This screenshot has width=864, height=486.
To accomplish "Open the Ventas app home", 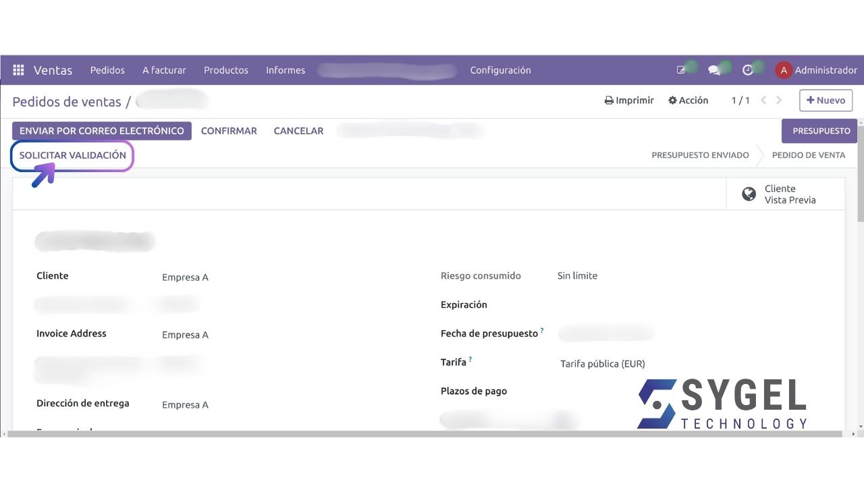I will coord(53,70).
